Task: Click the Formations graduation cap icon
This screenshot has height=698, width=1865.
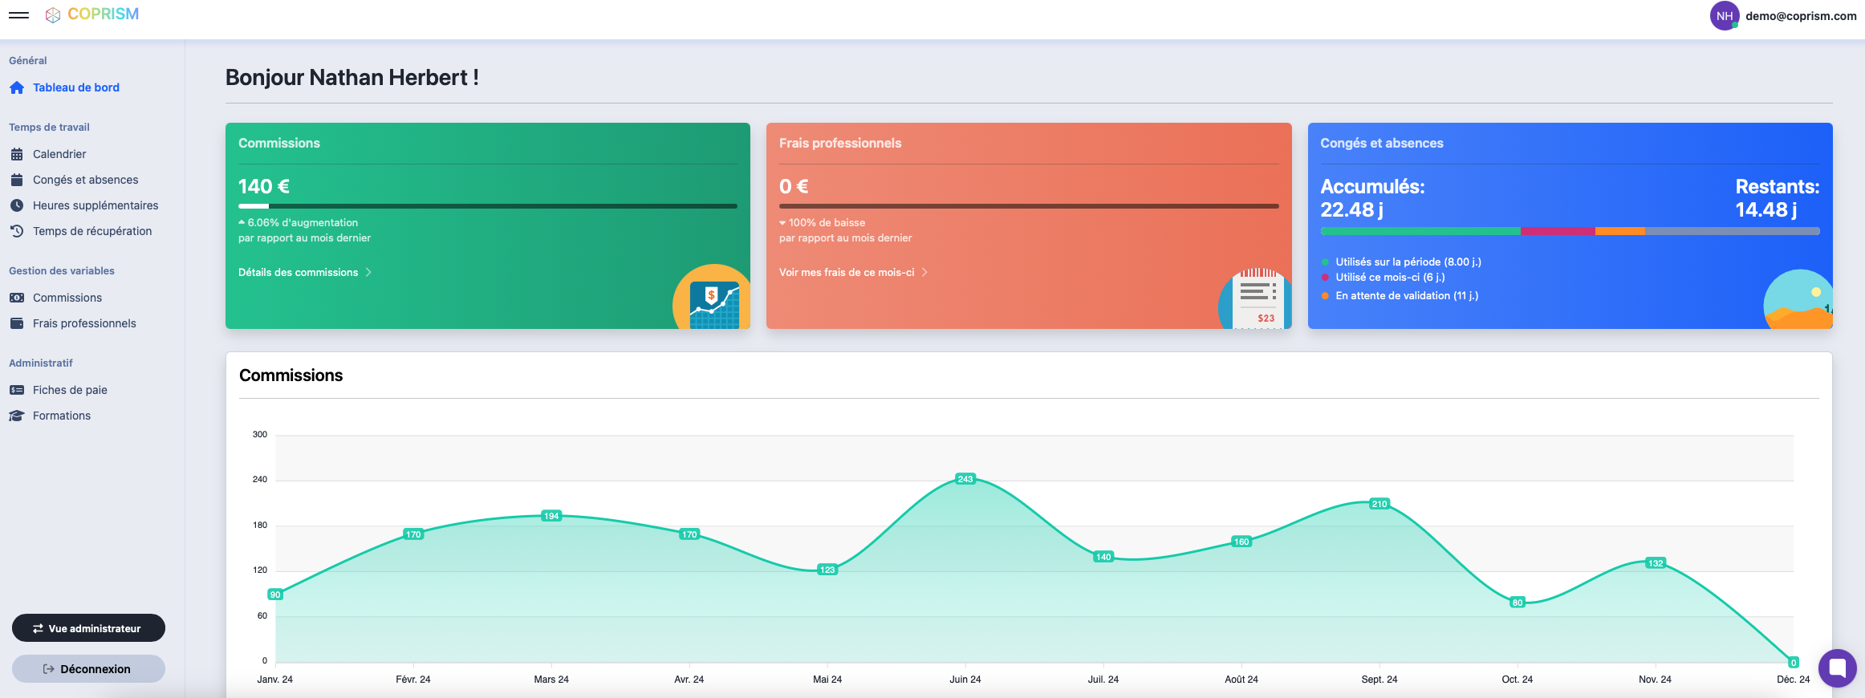Action: [x=17, y=416]
